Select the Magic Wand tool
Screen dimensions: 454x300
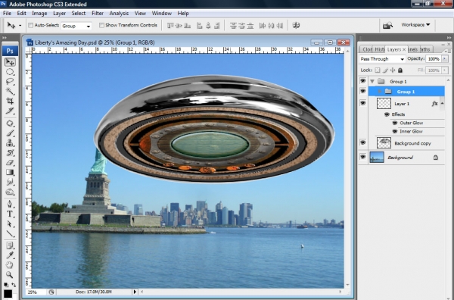10,92
